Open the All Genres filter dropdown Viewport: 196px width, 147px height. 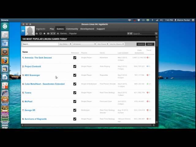click(x=85, y=44)
